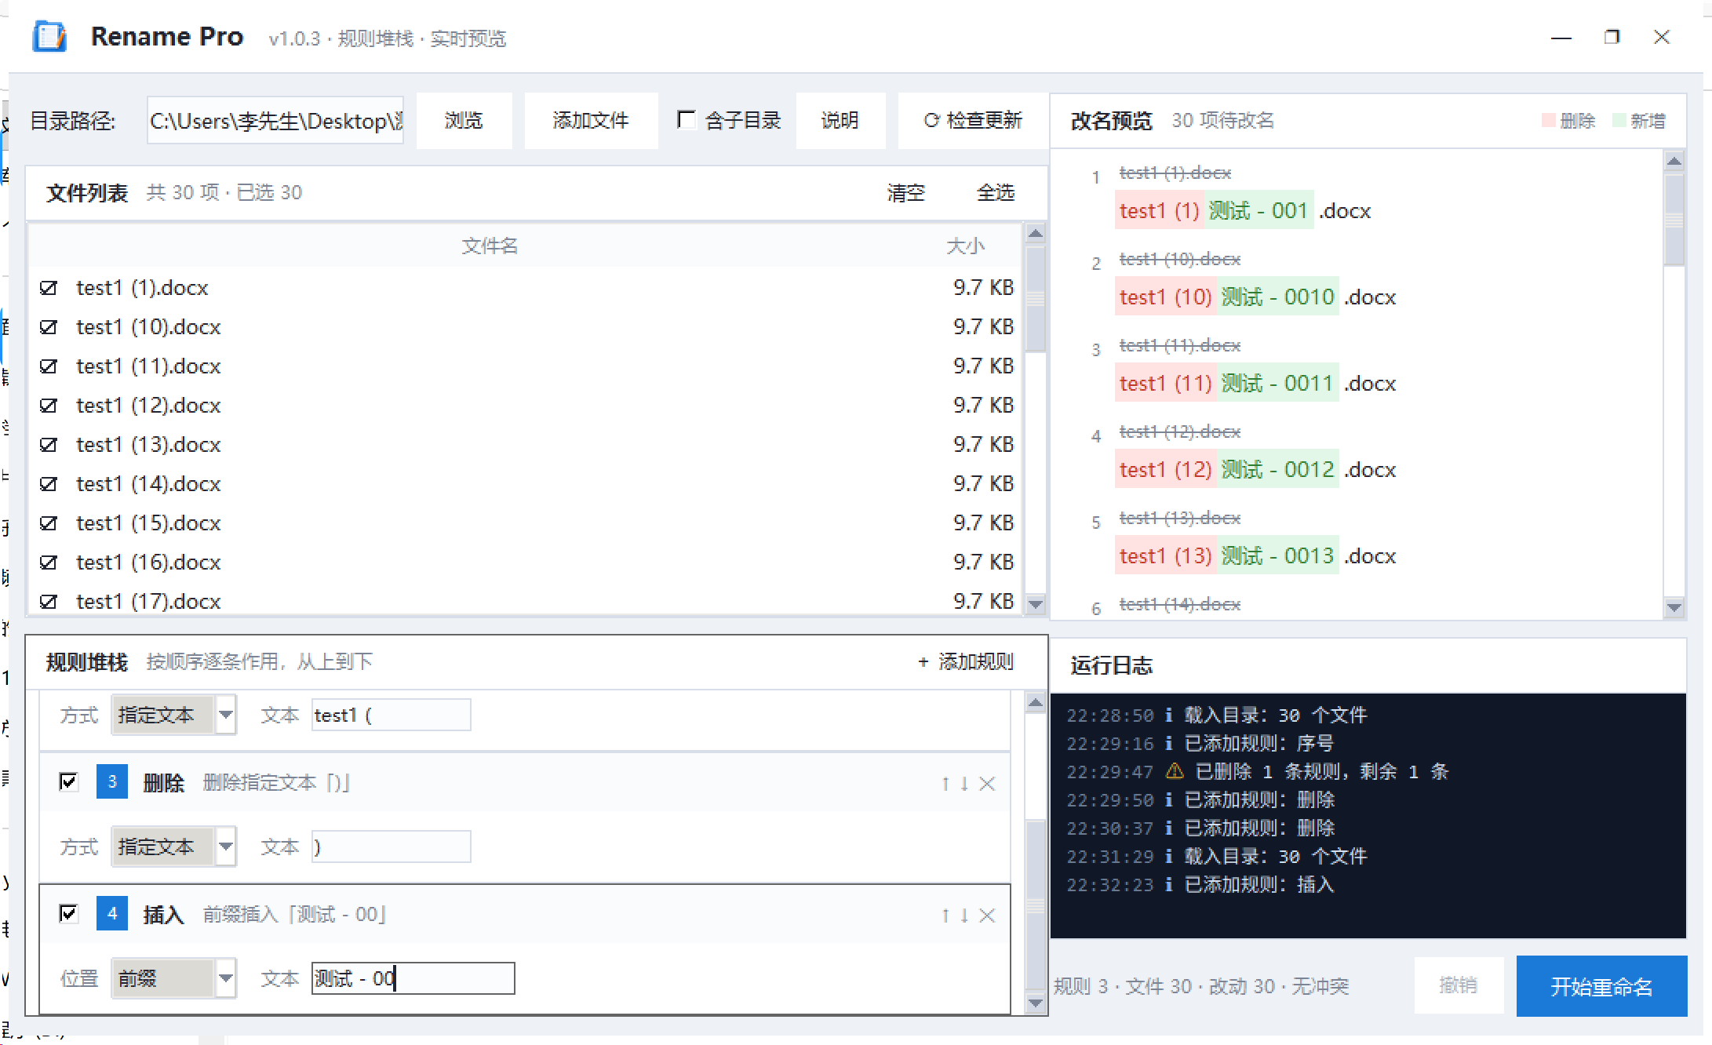Viewport: 1712px width, 1045px height.
Task: Move rule 4 插入 up with arrow
Action: tap(945, 915)
